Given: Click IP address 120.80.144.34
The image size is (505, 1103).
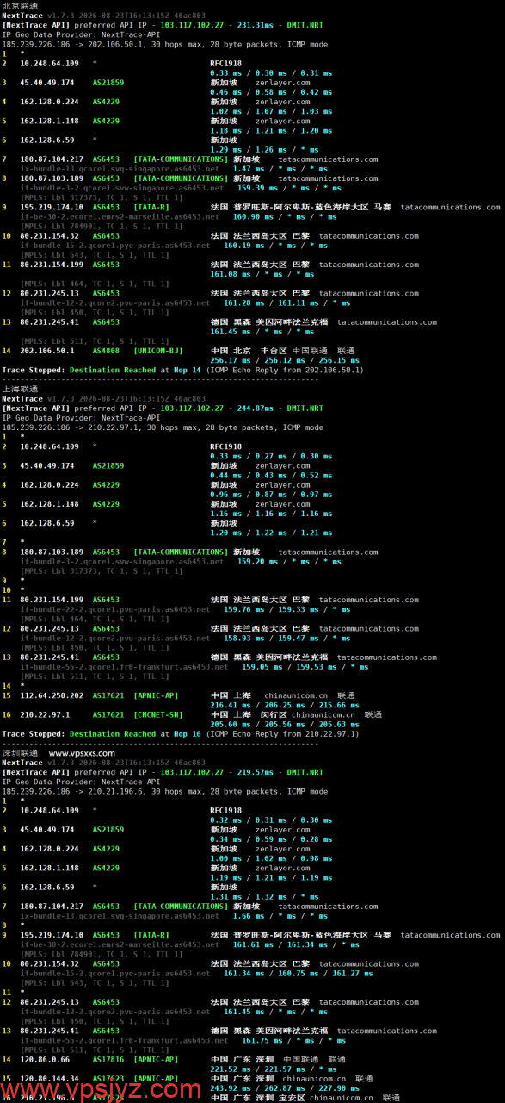Looking at the screenshot, I should 49,1078.
